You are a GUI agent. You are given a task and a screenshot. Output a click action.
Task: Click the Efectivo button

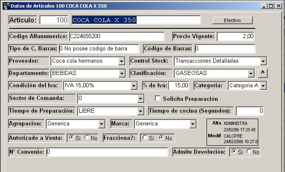232,20
